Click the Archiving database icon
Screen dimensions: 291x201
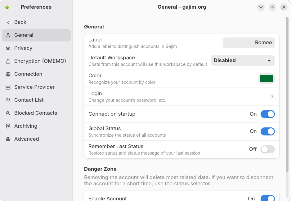click(8, 126)
